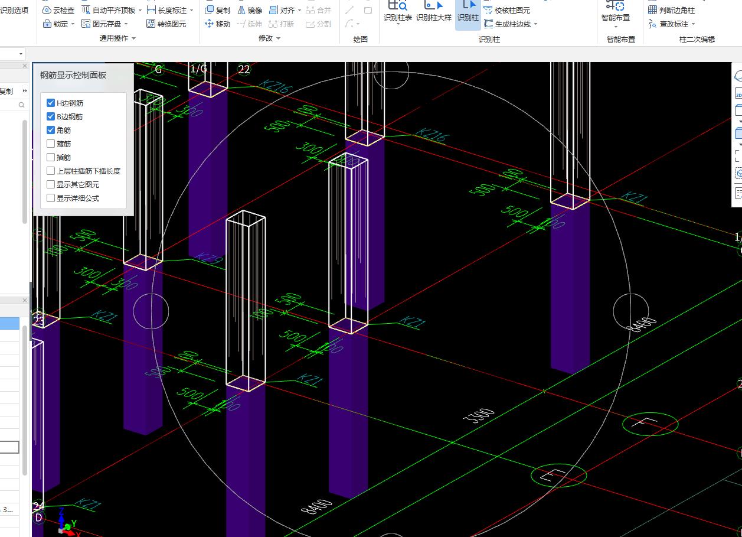Click 查改标注 edit annotation tool

click(668, 24)
